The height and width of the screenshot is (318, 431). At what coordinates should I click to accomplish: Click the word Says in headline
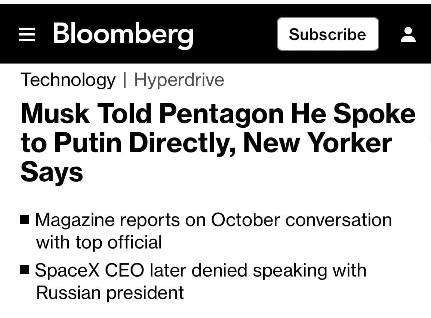(52, 172)
